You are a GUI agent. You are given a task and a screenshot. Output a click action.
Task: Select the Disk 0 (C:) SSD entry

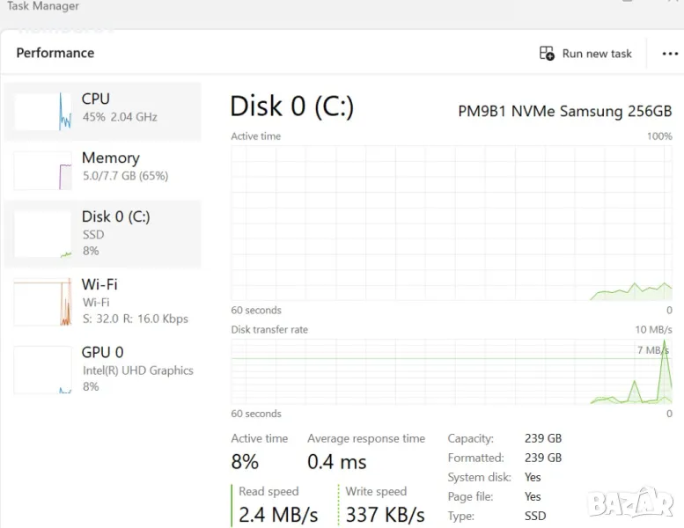115,233
